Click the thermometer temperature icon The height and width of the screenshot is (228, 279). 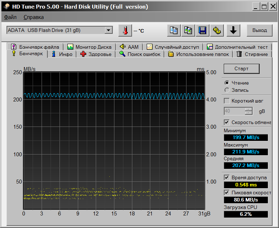[125, 30]
